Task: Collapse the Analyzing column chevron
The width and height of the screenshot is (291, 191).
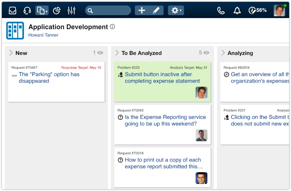Action: (x=223, y=53)
